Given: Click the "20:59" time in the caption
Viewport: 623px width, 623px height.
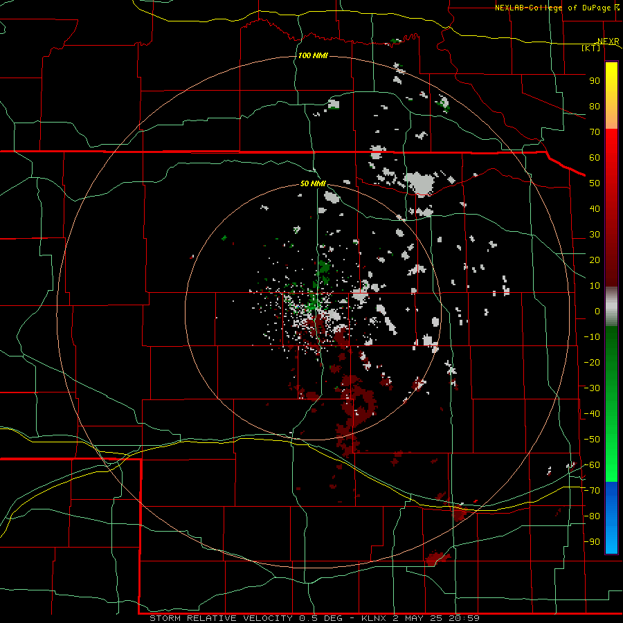Looking at the screenshot, I should click(464, 618).
